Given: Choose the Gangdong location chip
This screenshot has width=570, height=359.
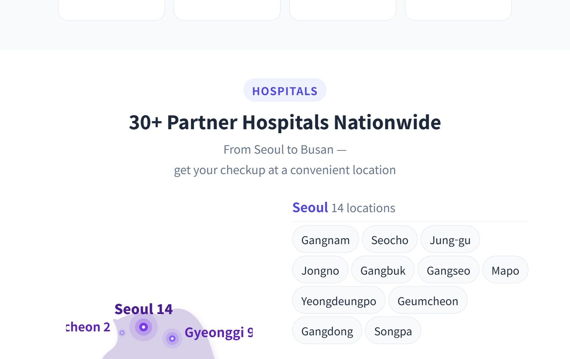Looking at the screenshot, I should (327, 331).
